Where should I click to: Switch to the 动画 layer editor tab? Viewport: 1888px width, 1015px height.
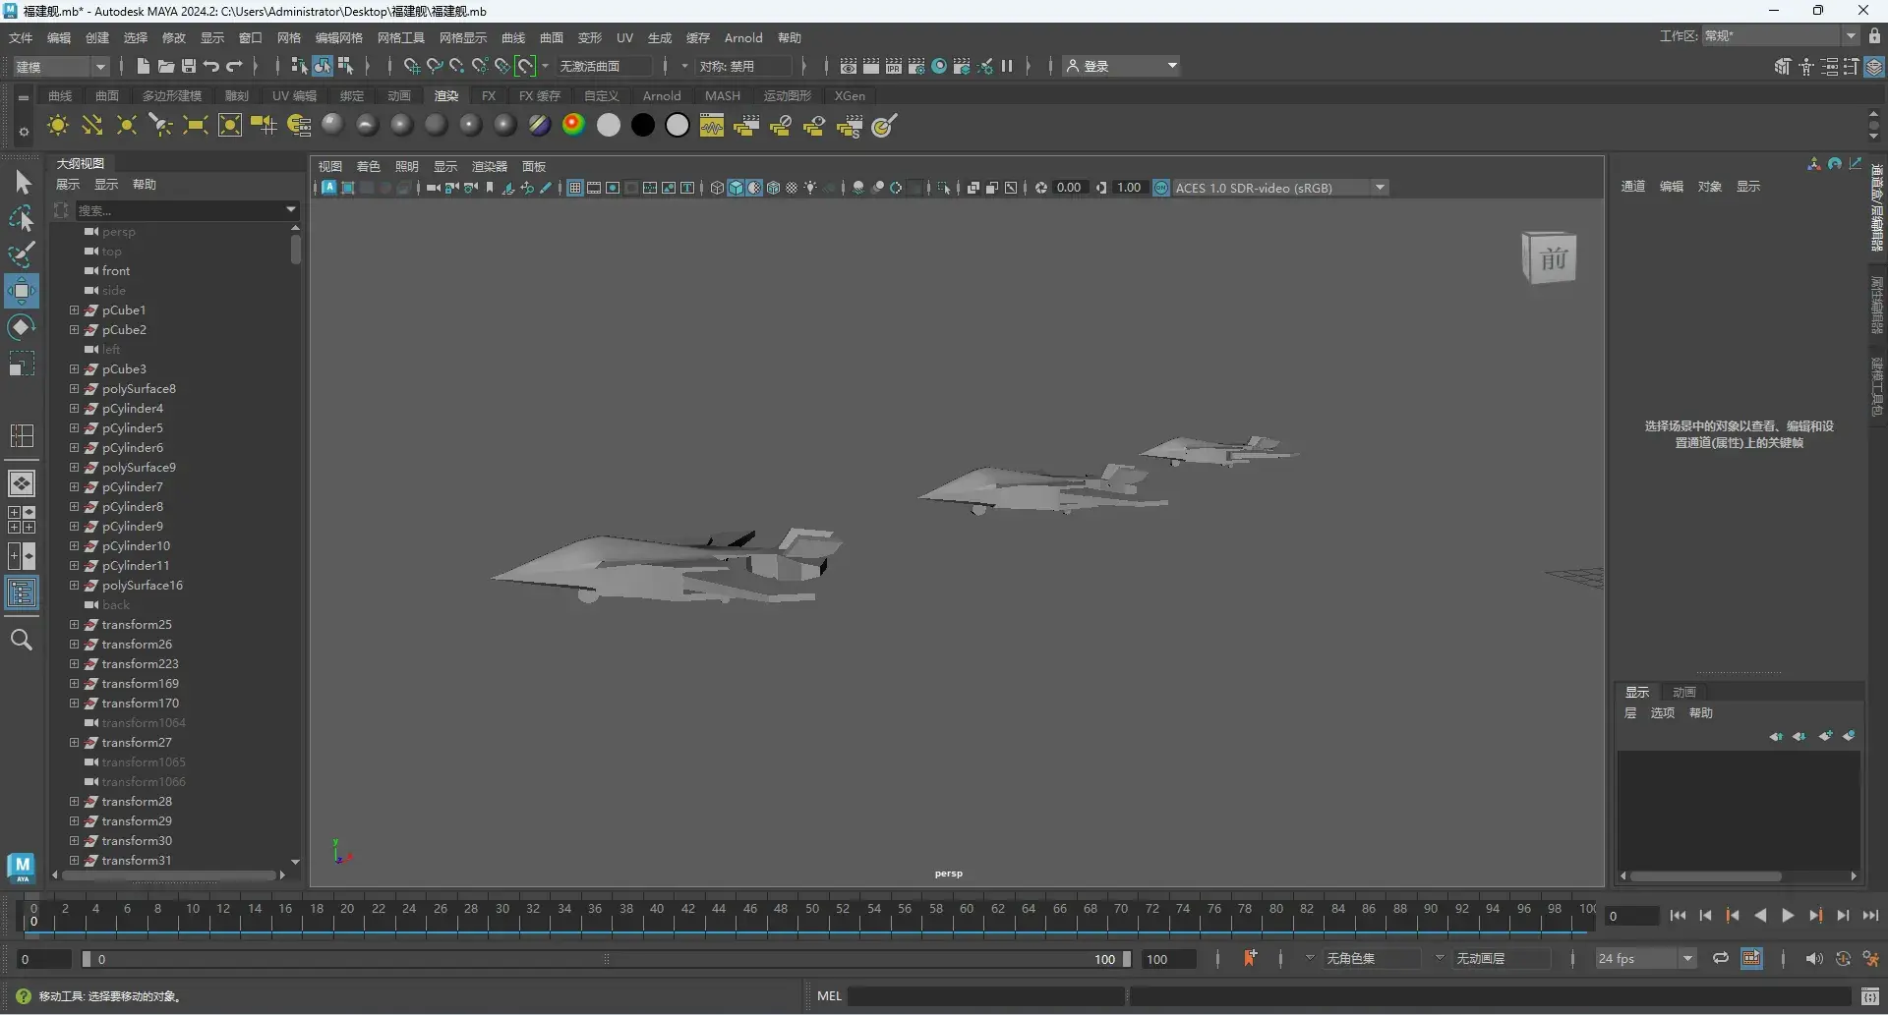pyautogui.click(x=1684, y=692)
